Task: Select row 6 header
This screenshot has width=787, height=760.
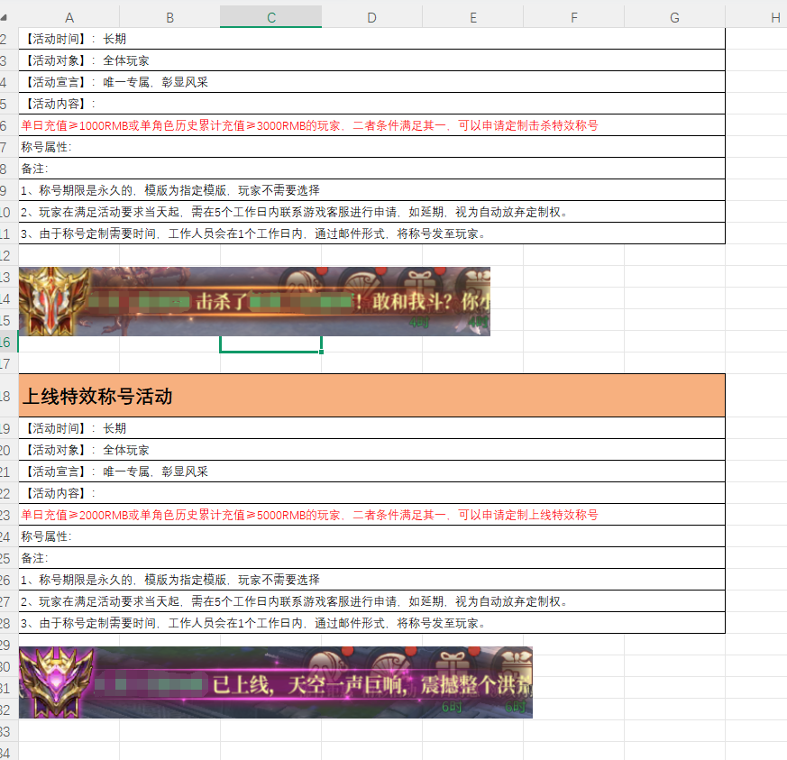Action: (8, 125)
